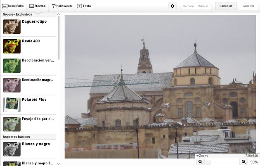Apply the Blanco y negro thumbnail effect
This screenshot has width=260, height=166.
(12, 149)
